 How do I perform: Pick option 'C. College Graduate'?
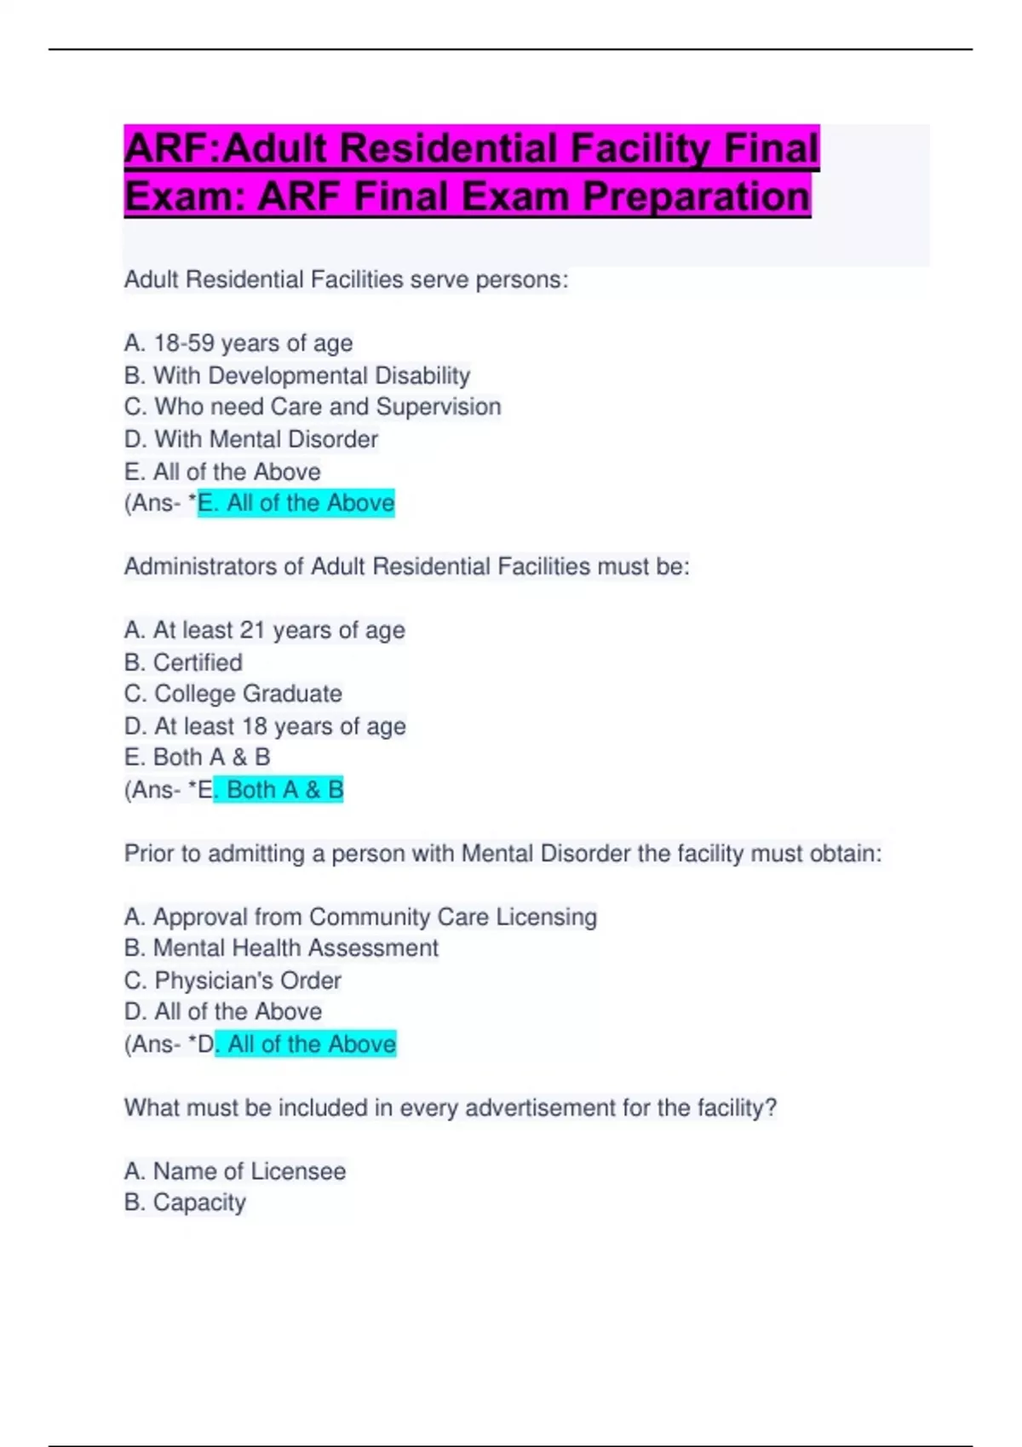click(x=233, y=694)
